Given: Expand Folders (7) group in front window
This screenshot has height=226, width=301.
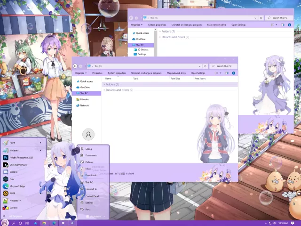Looking at the screenshot, I should coord(104,84).
